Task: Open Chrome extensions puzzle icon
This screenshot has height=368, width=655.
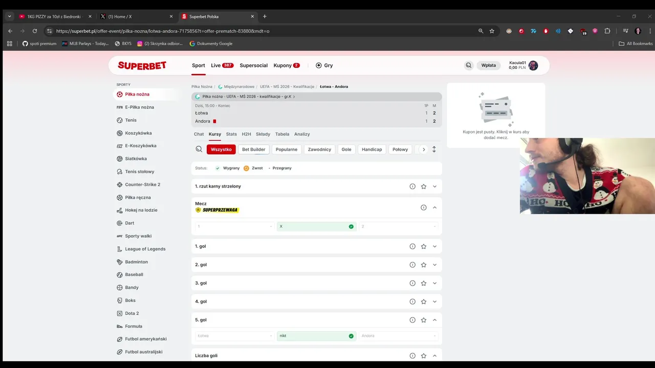Action: pos(607,31)
